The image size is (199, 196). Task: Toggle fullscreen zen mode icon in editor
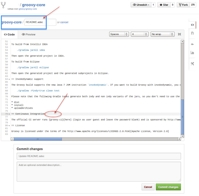tap(179, 34)
